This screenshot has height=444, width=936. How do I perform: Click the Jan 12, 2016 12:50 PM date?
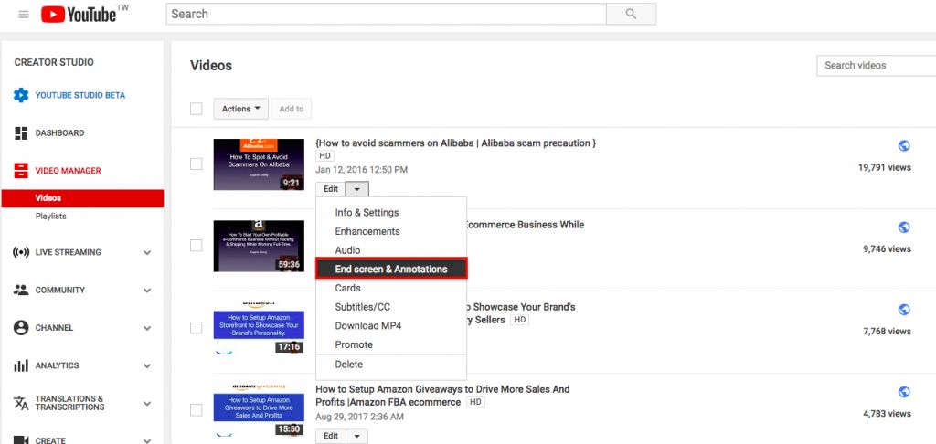click(x=362, y=170)
